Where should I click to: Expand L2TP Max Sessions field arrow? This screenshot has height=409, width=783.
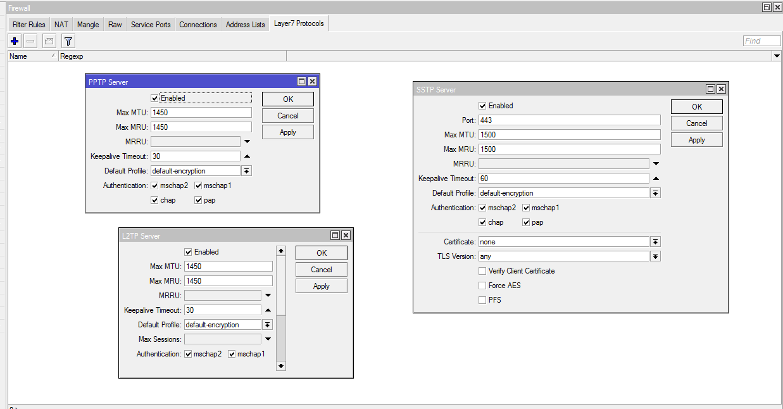pyautogui.click(x=268, y=339)
